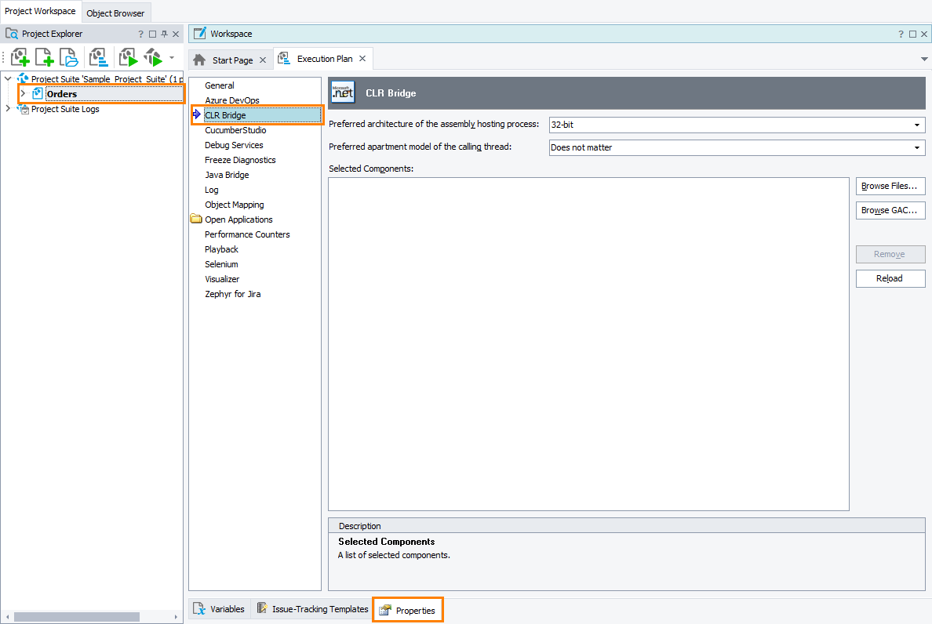Click the project list icon with blue bars

click(98, 57)
